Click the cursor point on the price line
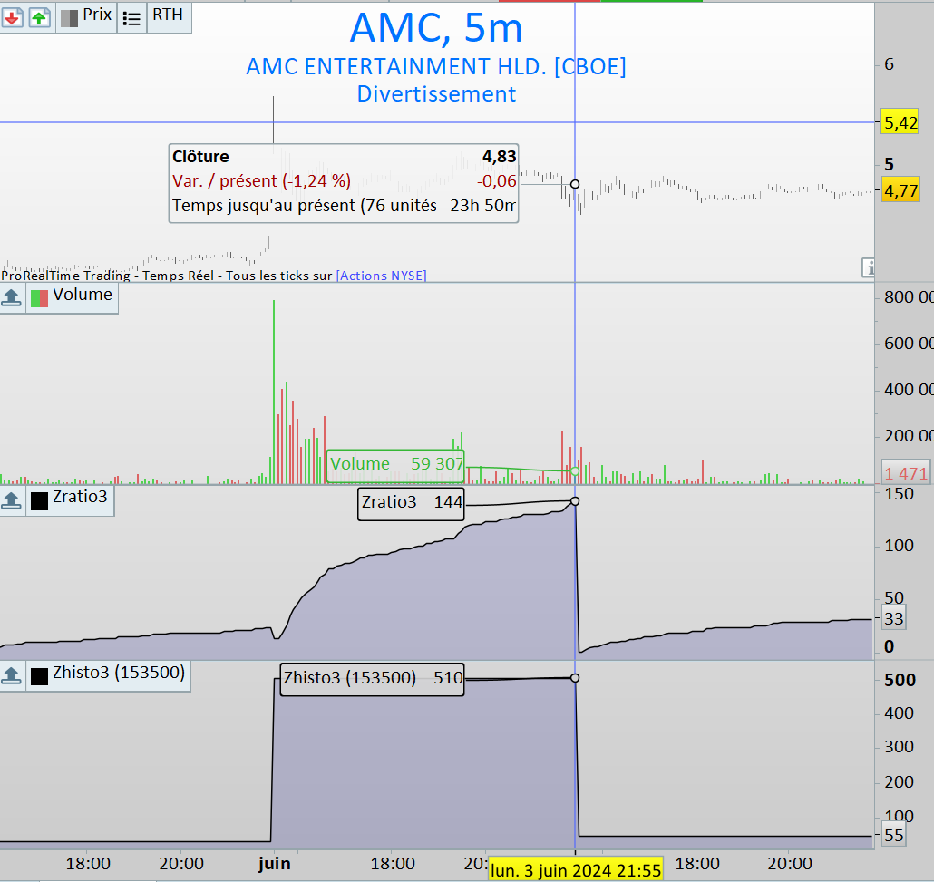The image size is (934, 882). click(x=575, y=184)
